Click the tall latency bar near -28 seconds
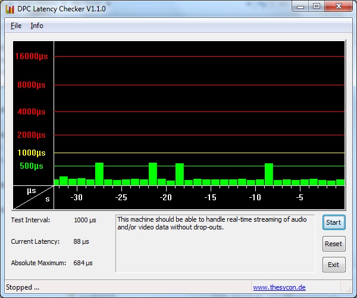357x298 pixels. [x=99, y=174]
